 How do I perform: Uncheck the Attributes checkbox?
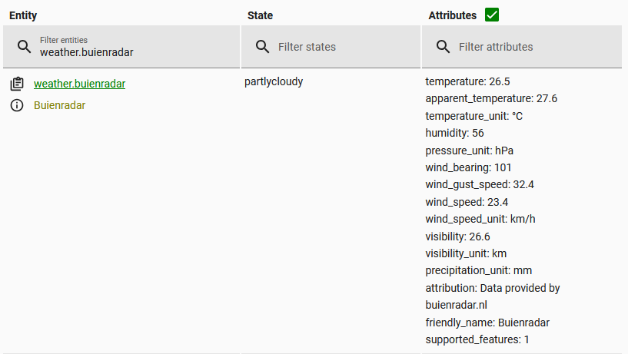(x=492, y=15)
